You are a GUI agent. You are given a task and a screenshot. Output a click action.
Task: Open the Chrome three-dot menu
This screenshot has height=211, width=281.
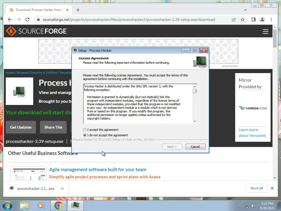click(271, 20)
